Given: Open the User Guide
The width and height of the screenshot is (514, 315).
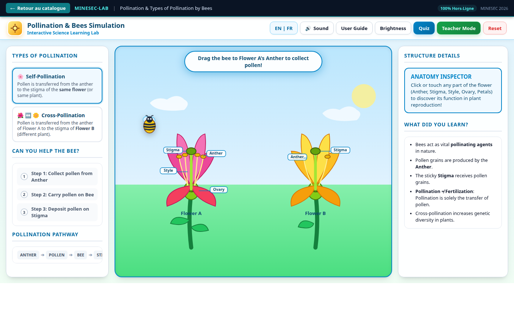Looking at the screenshot, I should pos(354,28).
